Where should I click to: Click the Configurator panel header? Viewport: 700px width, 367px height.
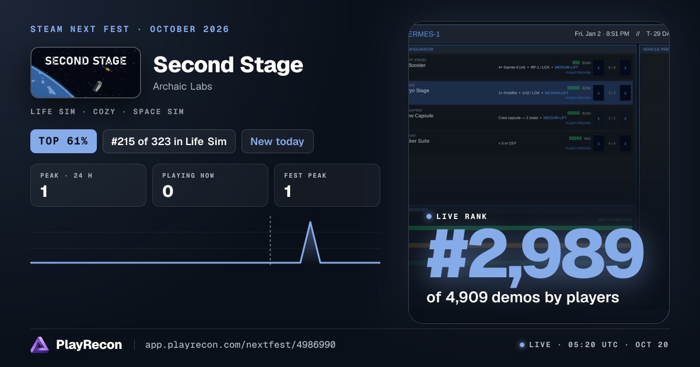point(421,50)
